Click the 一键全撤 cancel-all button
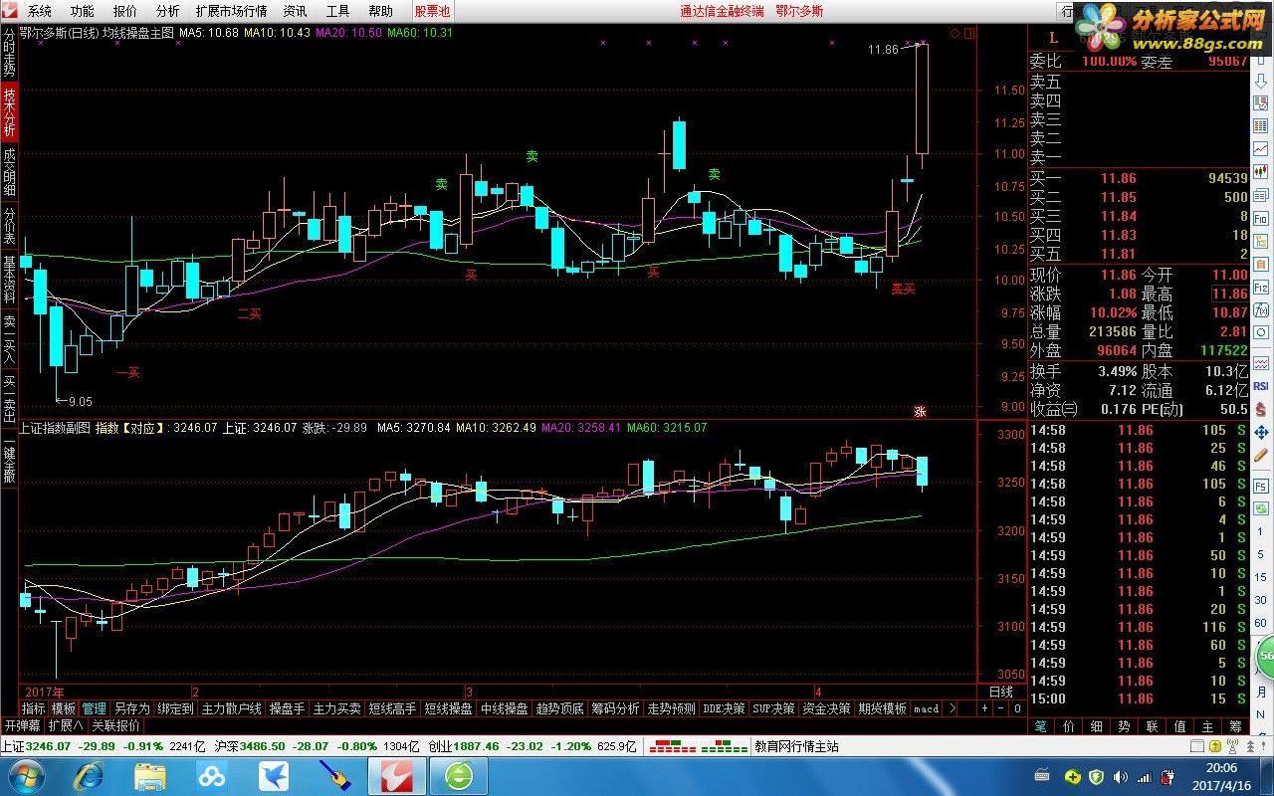This screenshot has height=796, width=1274. pos(9,460)
